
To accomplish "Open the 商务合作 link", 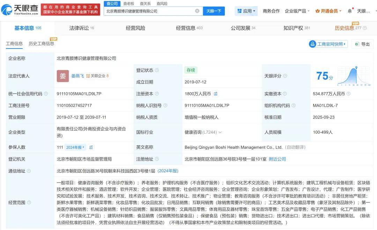I will click(271, 11).
